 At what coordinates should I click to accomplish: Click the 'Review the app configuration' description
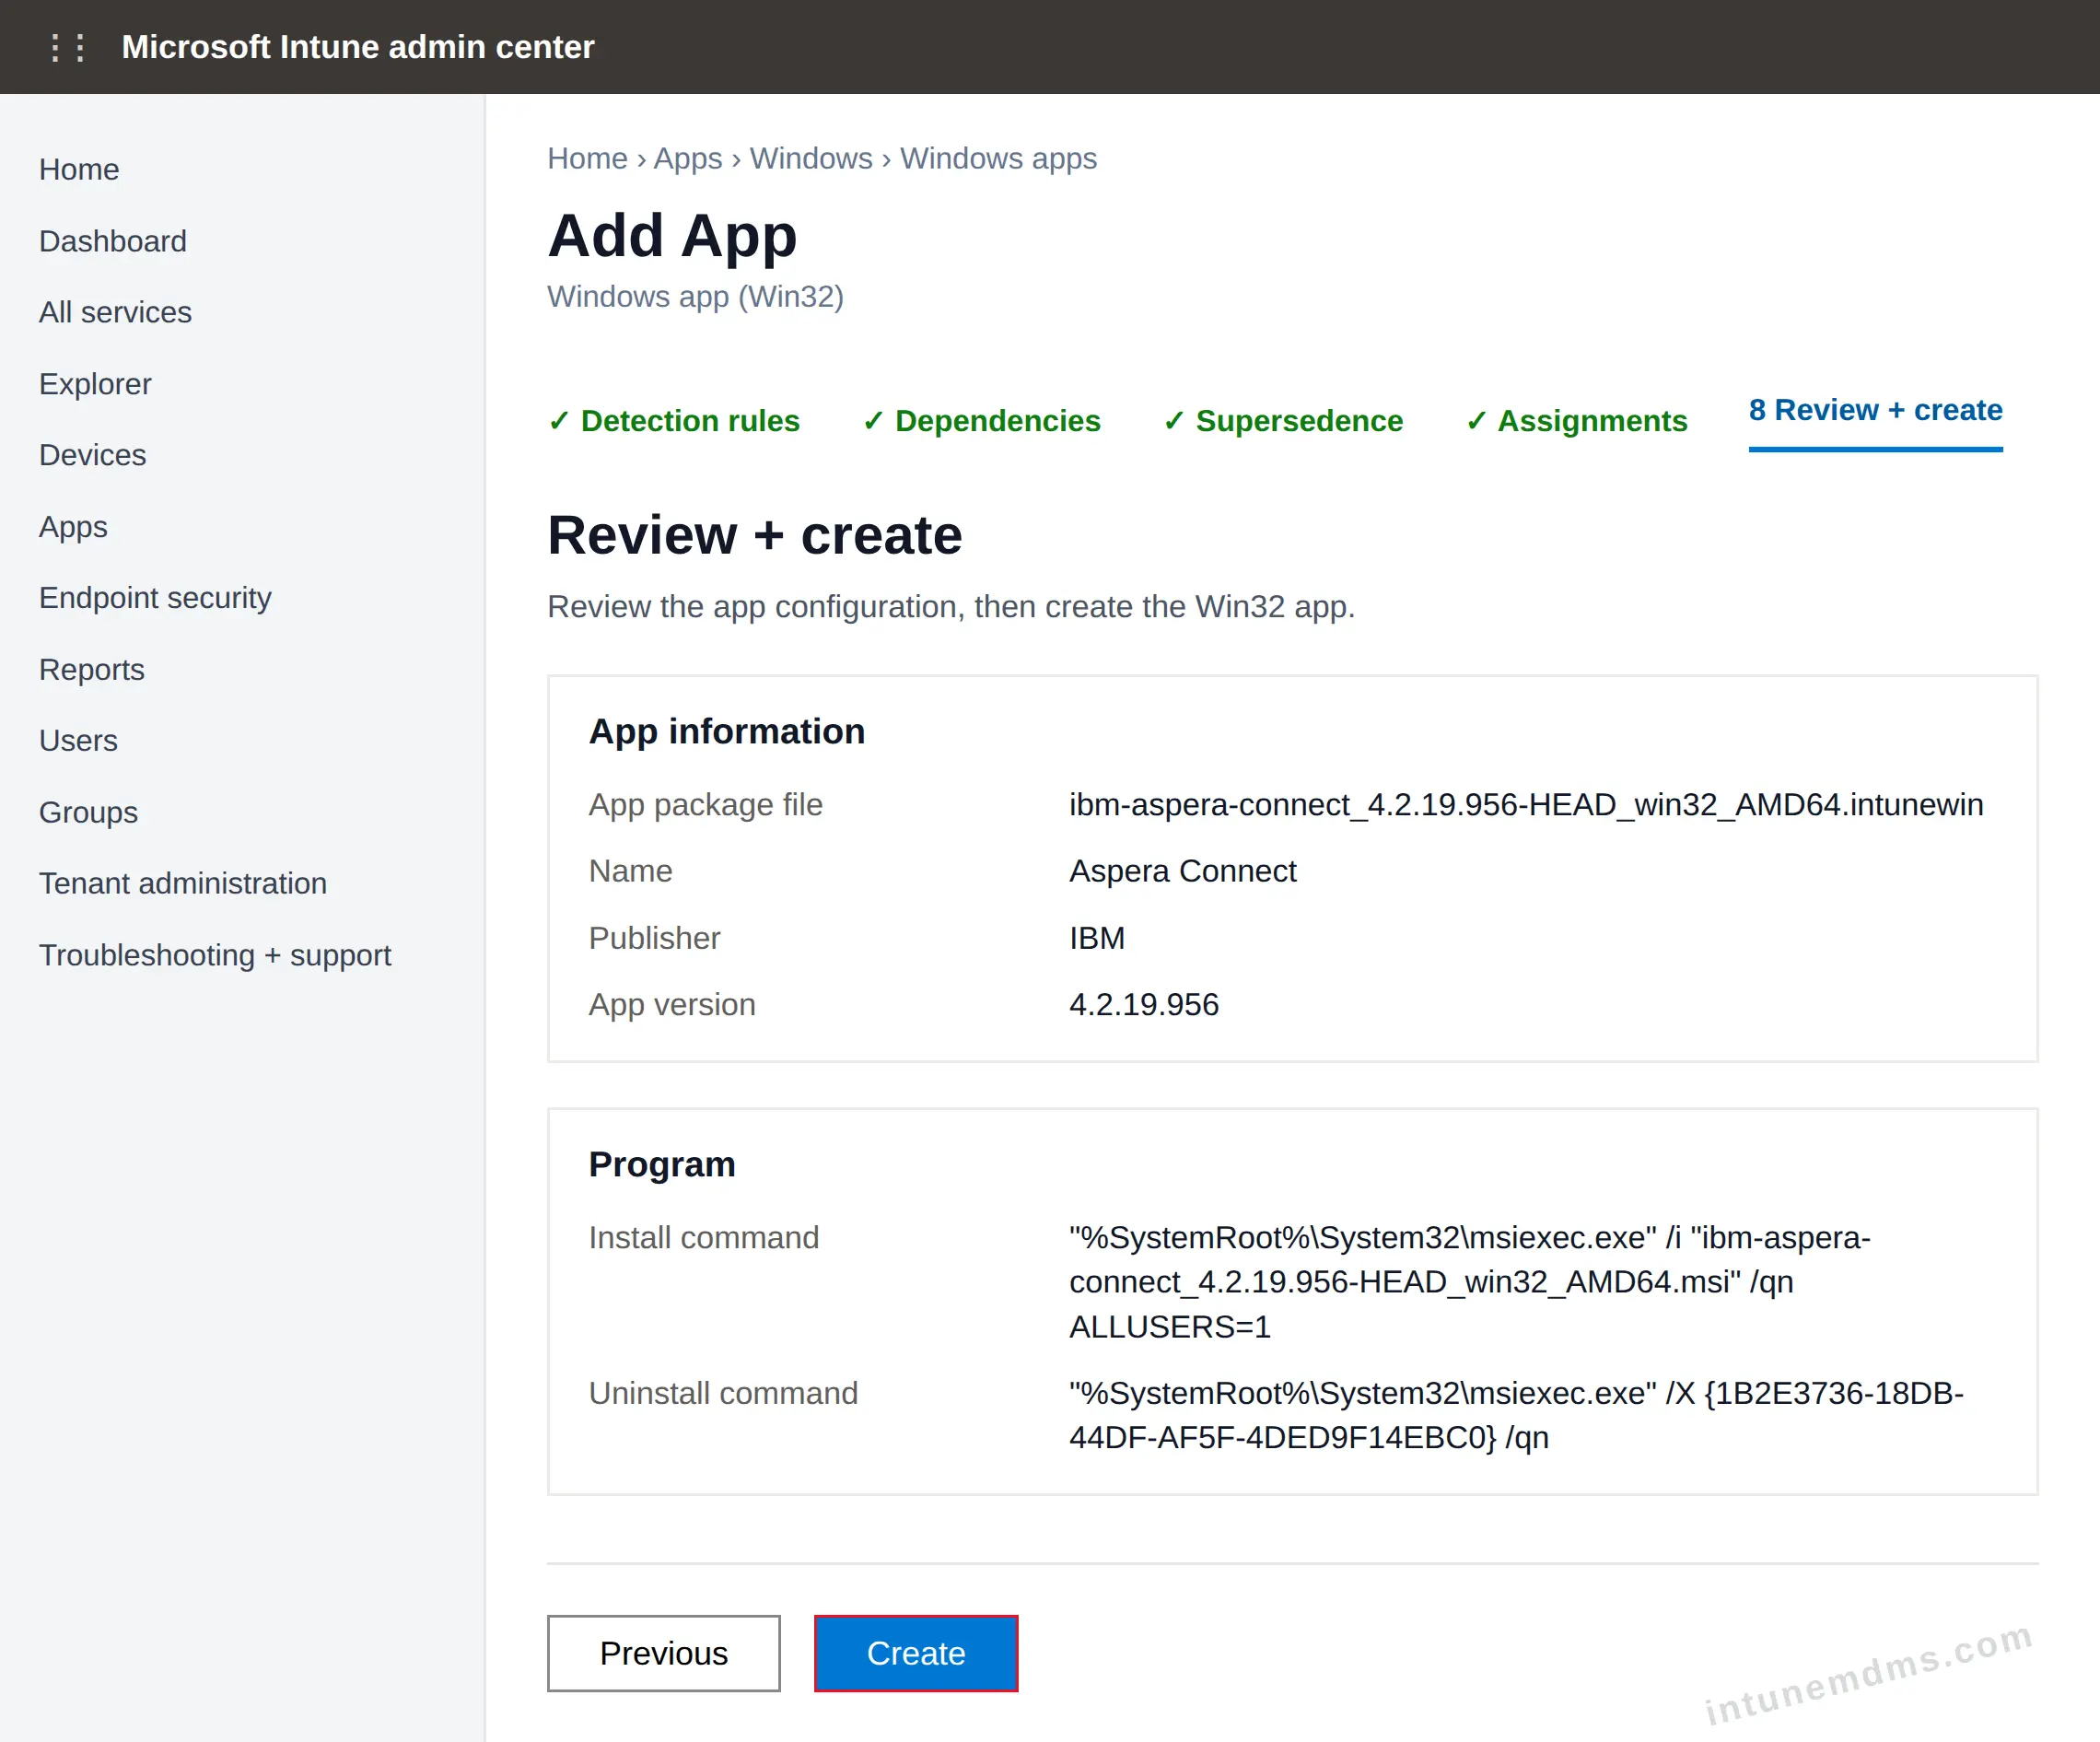951,607
